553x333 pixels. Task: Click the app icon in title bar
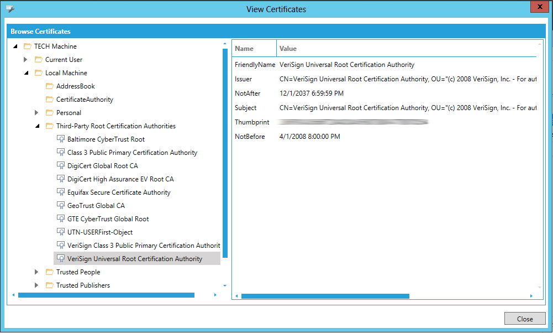(x=10, y=9)
